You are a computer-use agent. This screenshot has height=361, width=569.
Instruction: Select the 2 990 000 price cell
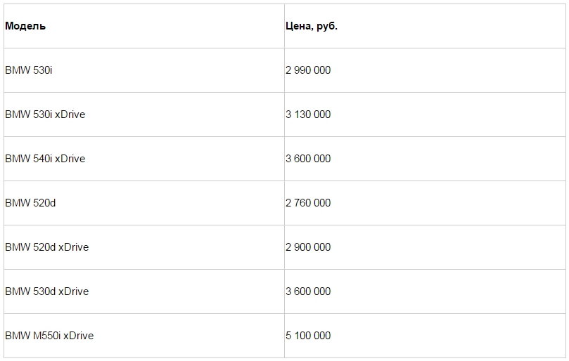point(425,70)
